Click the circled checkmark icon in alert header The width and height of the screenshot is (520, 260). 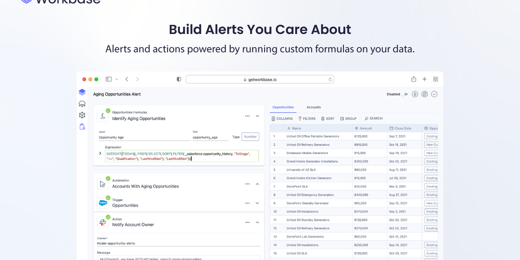point(434,94)
